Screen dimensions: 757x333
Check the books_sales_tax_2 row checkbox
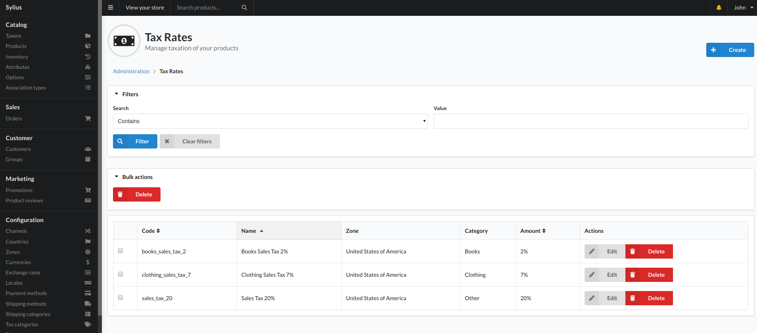[120, 251]
